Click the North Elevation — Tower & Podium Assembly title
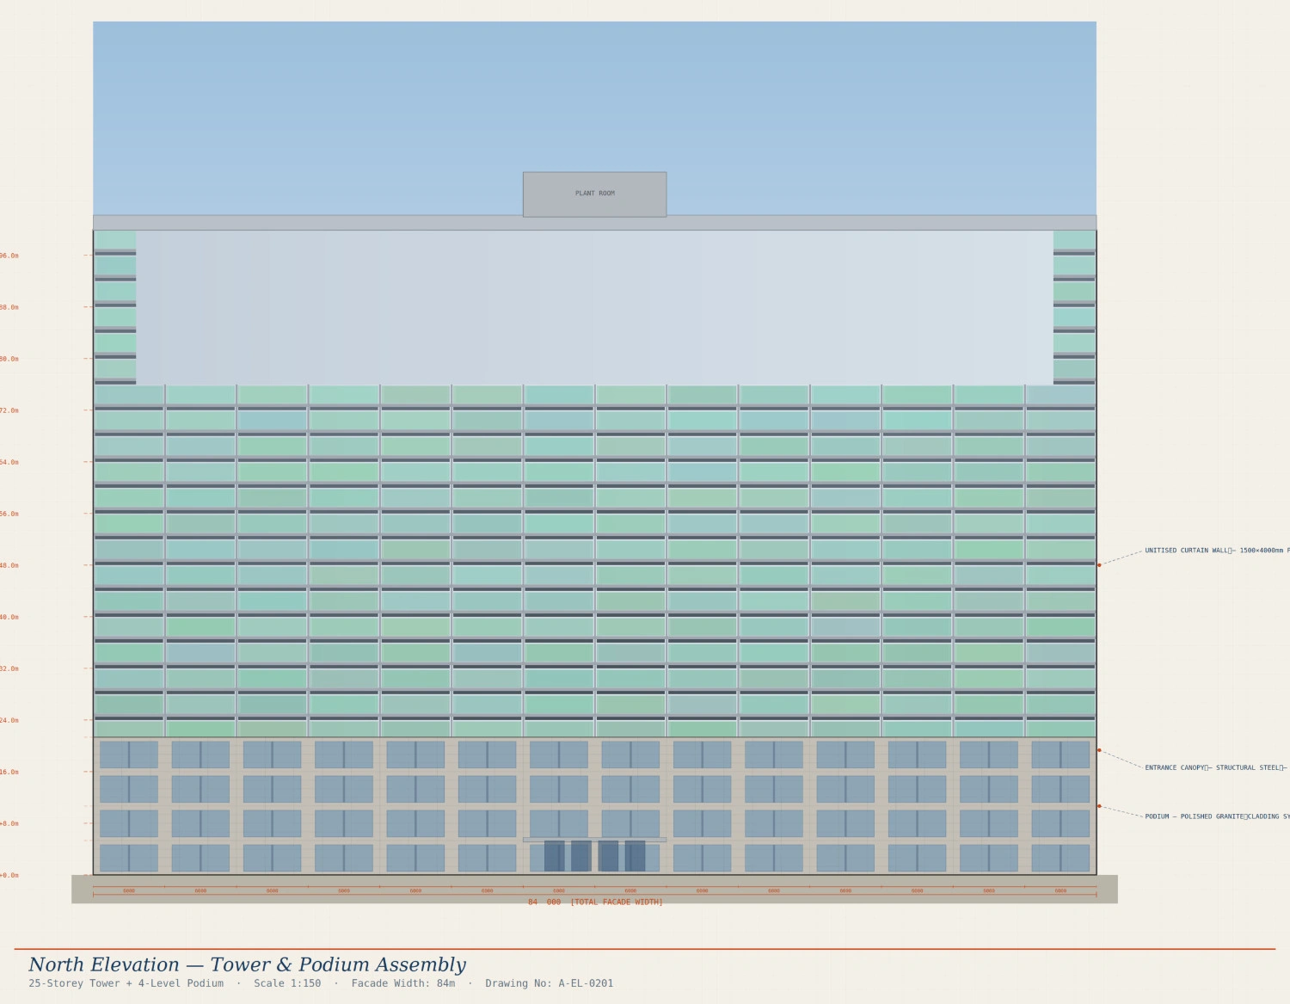Image resolution: width=1290 pixels, height=1004 pixels. point(248,964)
